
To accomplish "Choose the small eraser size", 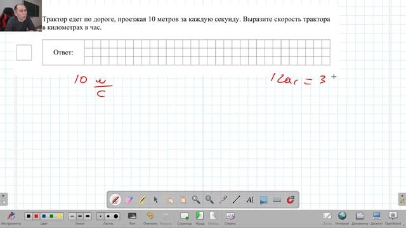I will tap(100, 216).
